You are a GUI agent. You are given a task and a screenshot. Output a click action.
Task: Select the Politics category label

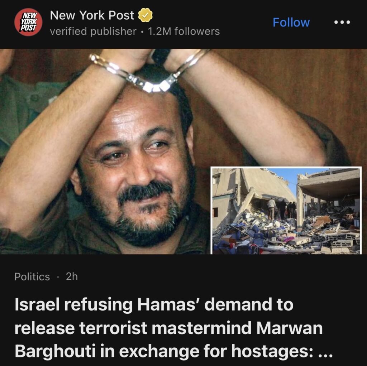pos(32,277)
